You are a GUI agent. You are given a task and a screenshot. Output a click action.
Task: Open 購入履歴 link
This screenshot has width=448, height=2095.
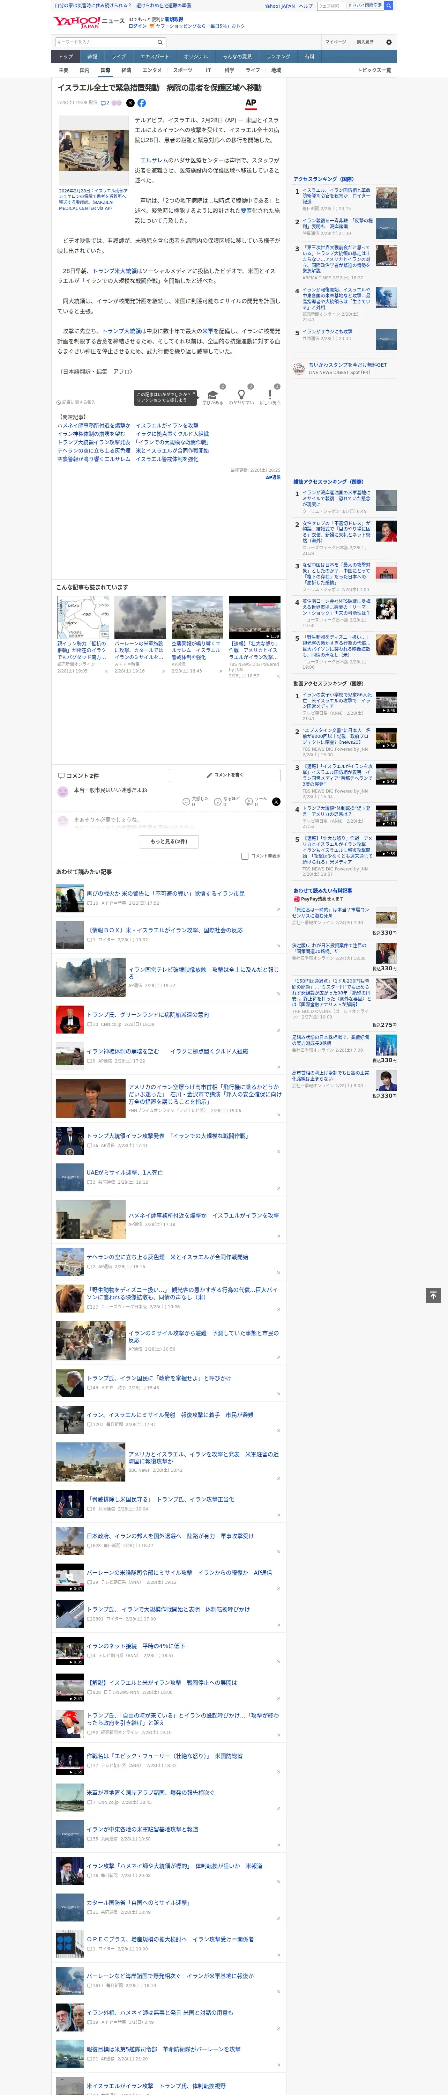[365, 42]
